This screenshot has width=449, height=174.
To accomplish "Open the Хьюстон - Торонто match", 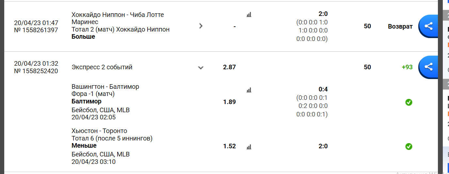I will point(99,131).
